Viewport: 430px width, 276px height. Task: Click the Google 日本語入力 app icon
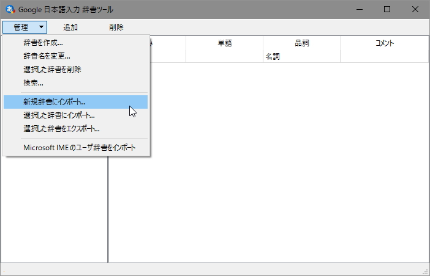pyautogui.click(x=10, y=9)
